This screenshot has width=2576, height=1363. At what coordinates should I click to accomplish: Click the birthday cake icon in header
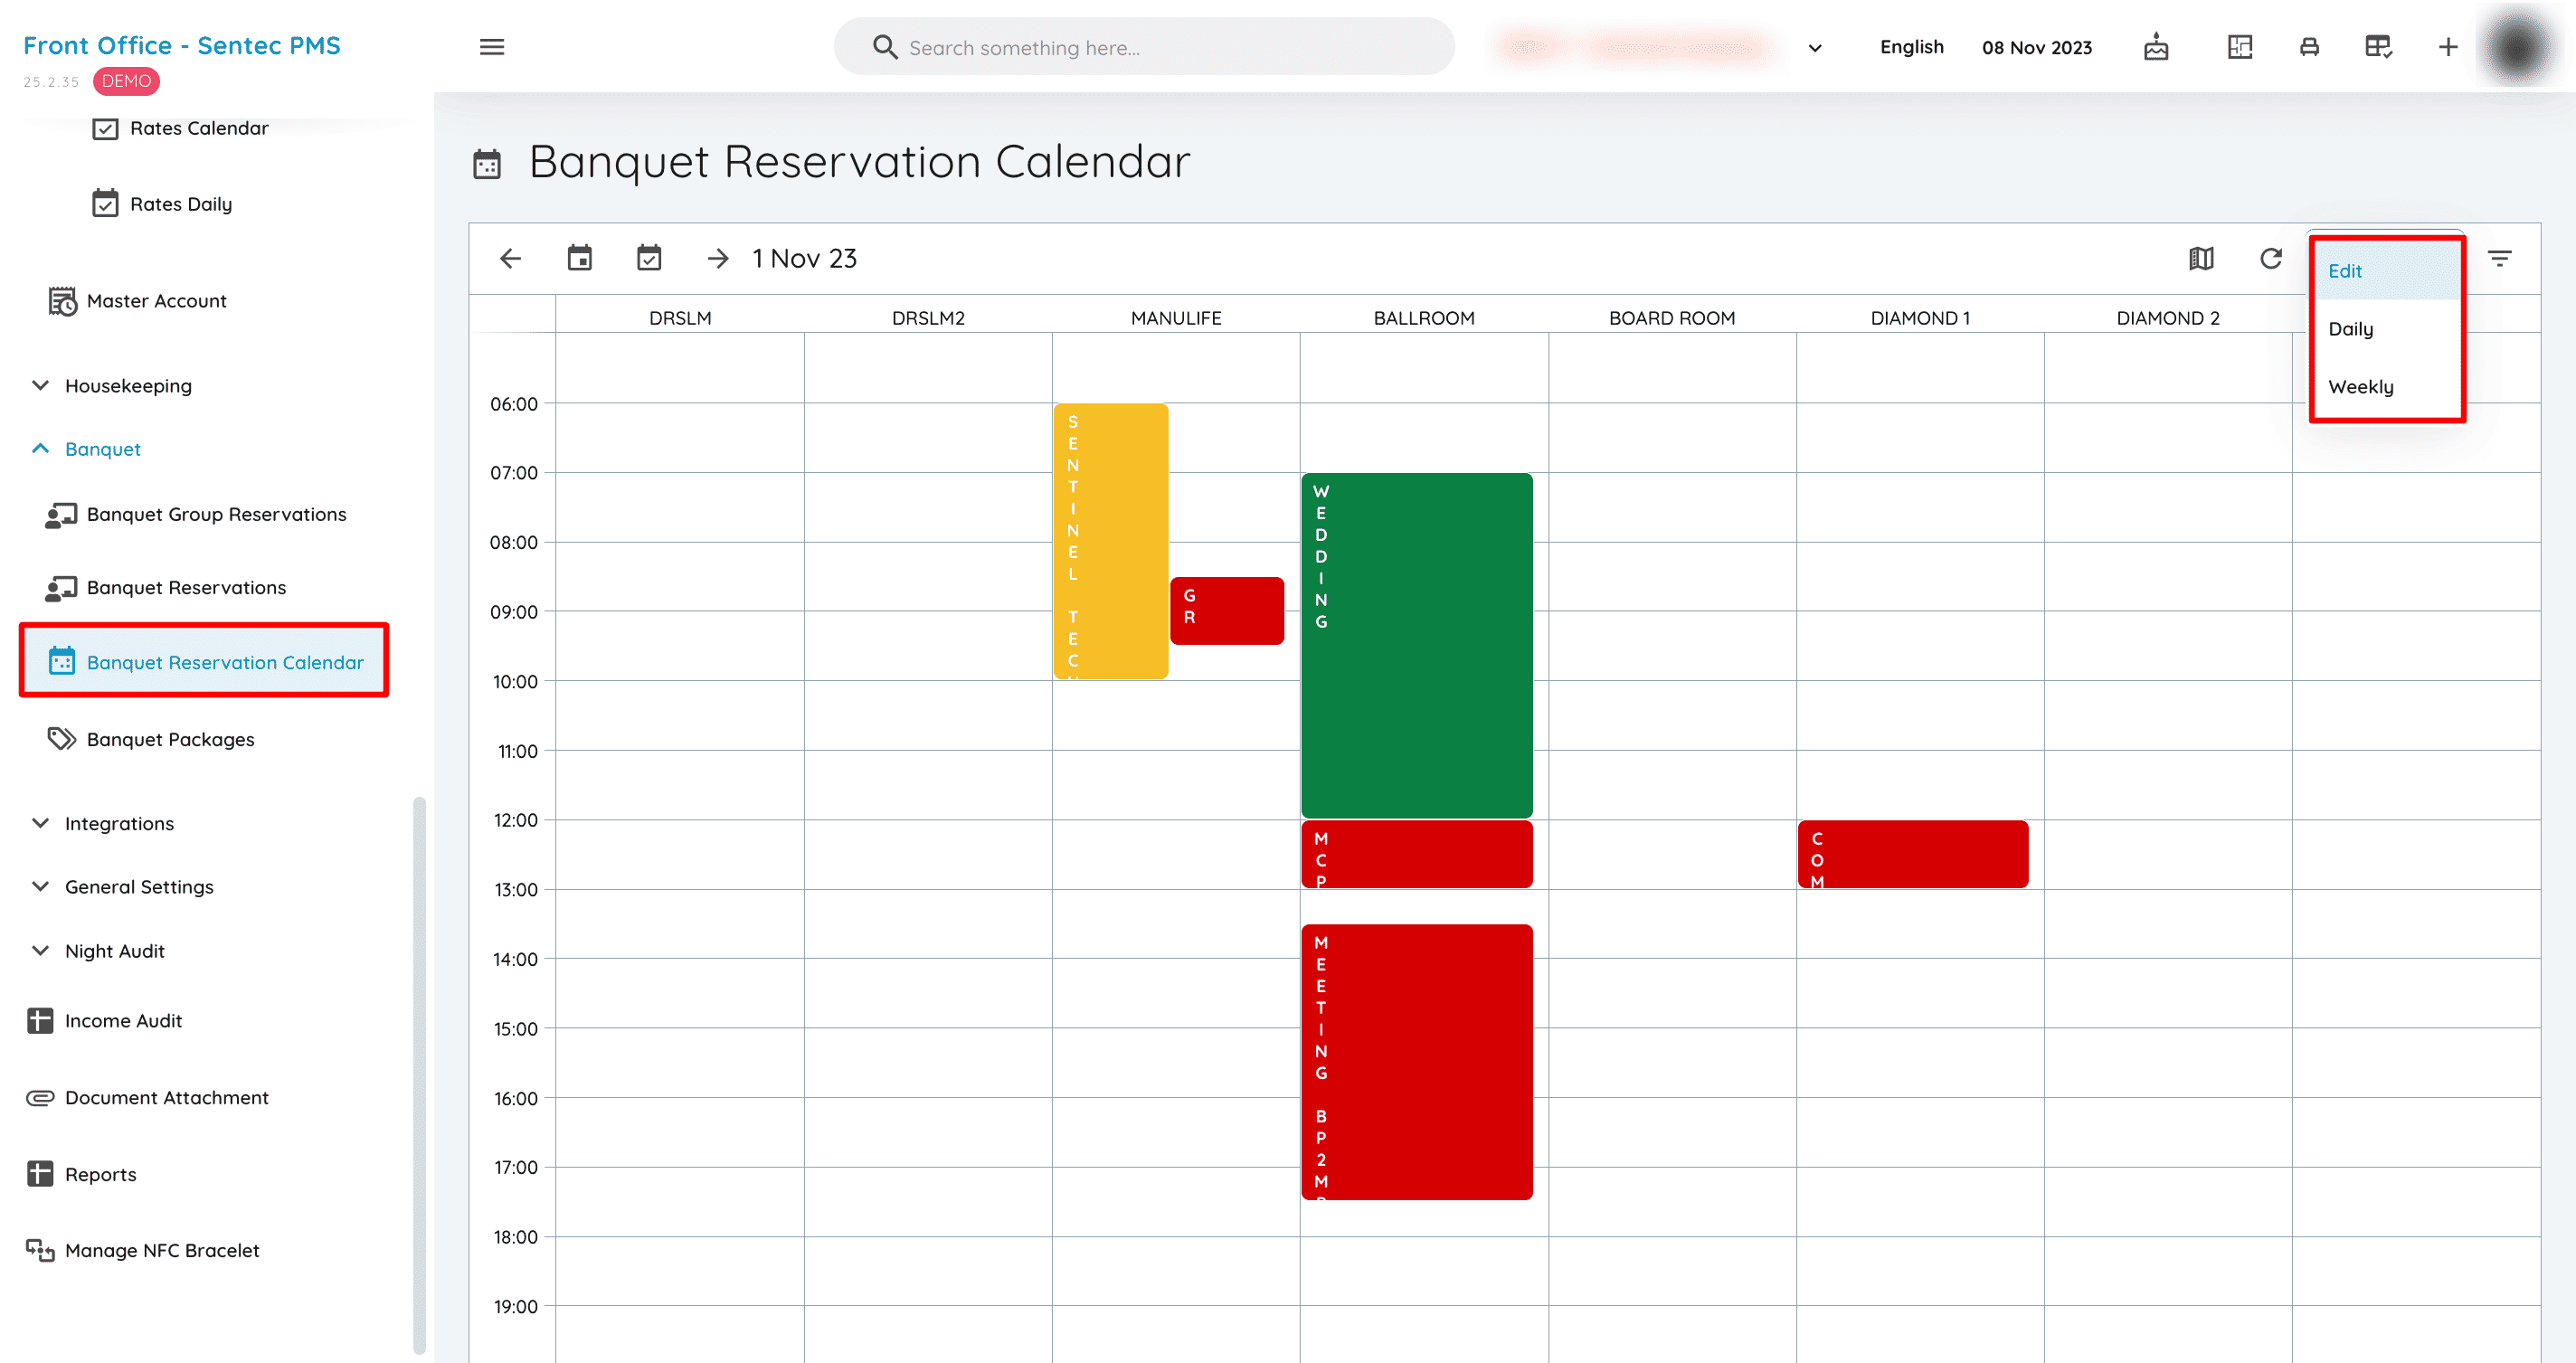click(x=2156, y=47)
